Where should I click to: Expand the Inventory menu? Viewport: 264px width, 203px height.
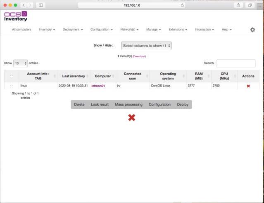pyautogui.click(x=47, y=30)
